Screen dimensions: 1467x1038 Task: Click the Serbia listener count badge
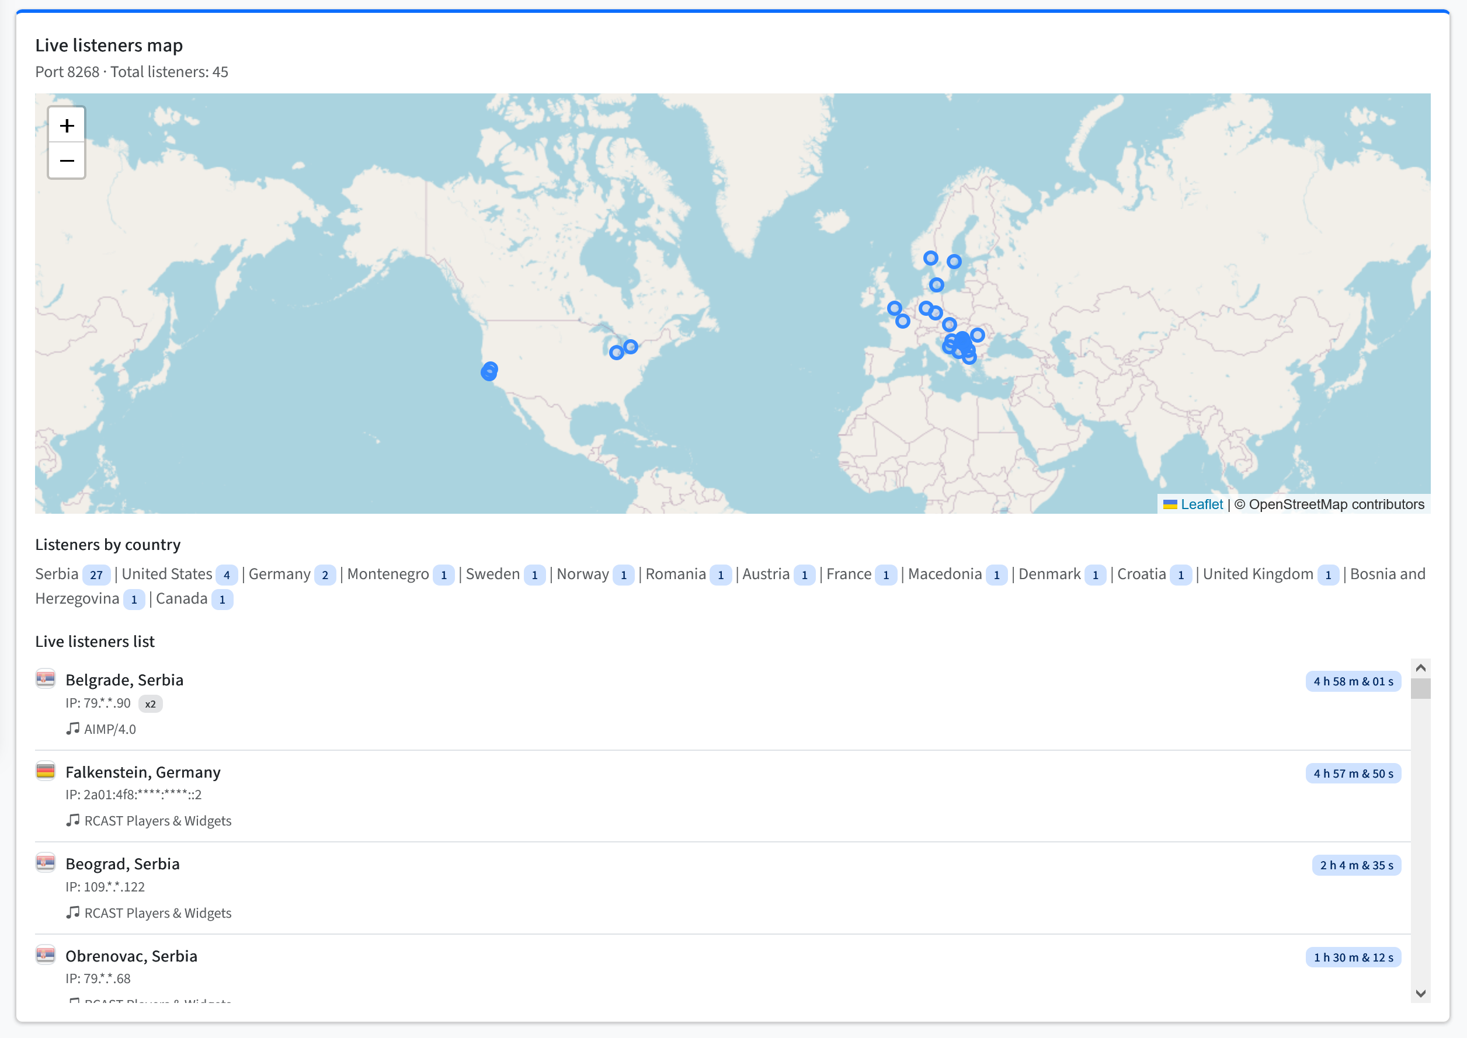[97, 574]
